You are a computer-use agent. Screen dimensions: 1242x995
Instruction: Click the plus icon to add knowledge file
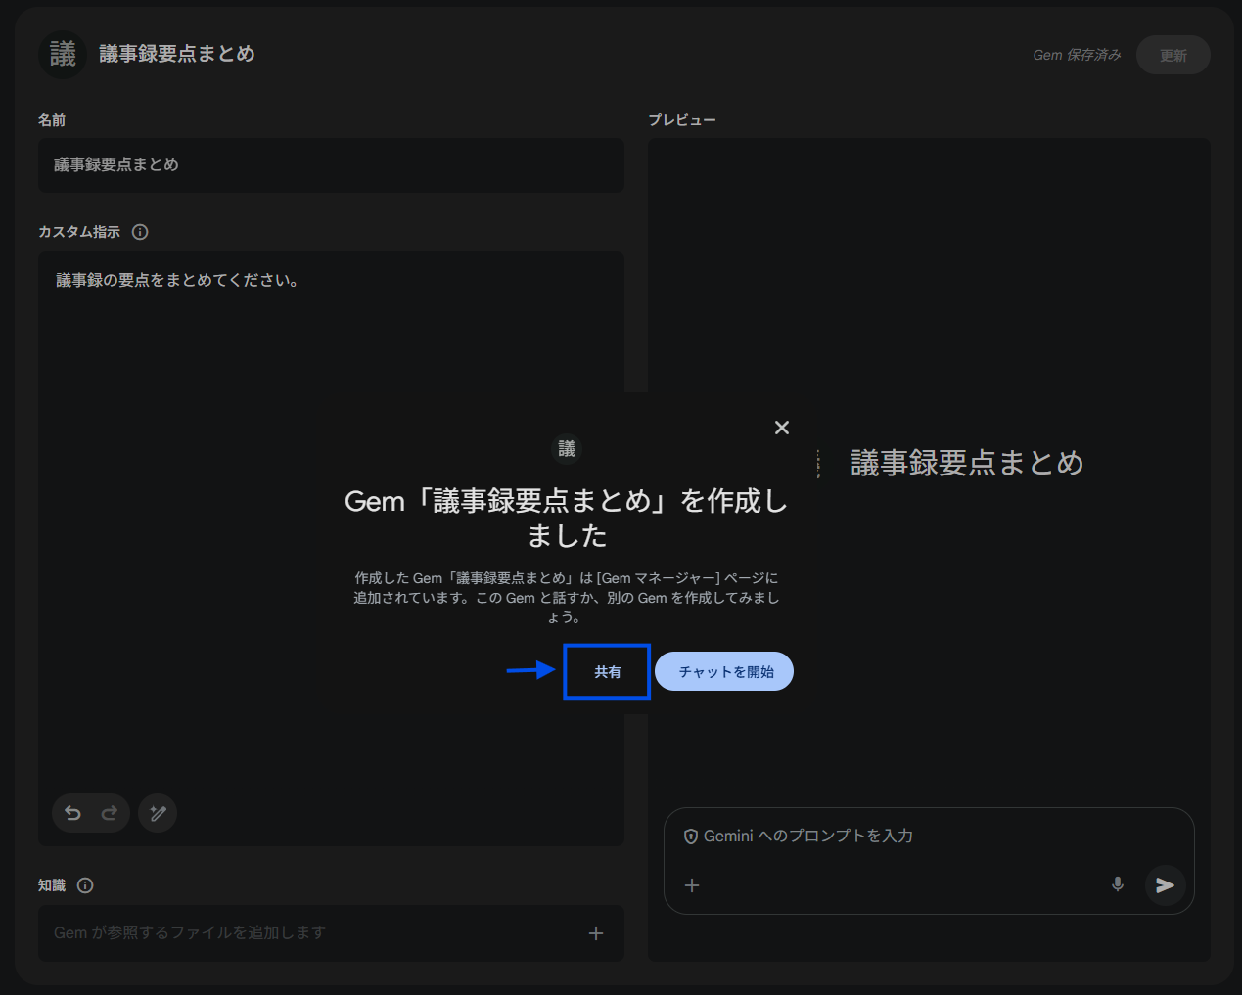pos(595,933)
